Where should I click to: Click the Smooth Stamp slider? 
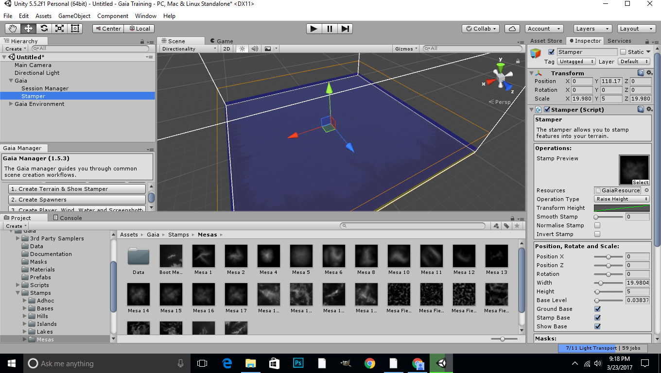tap(609, 217)
